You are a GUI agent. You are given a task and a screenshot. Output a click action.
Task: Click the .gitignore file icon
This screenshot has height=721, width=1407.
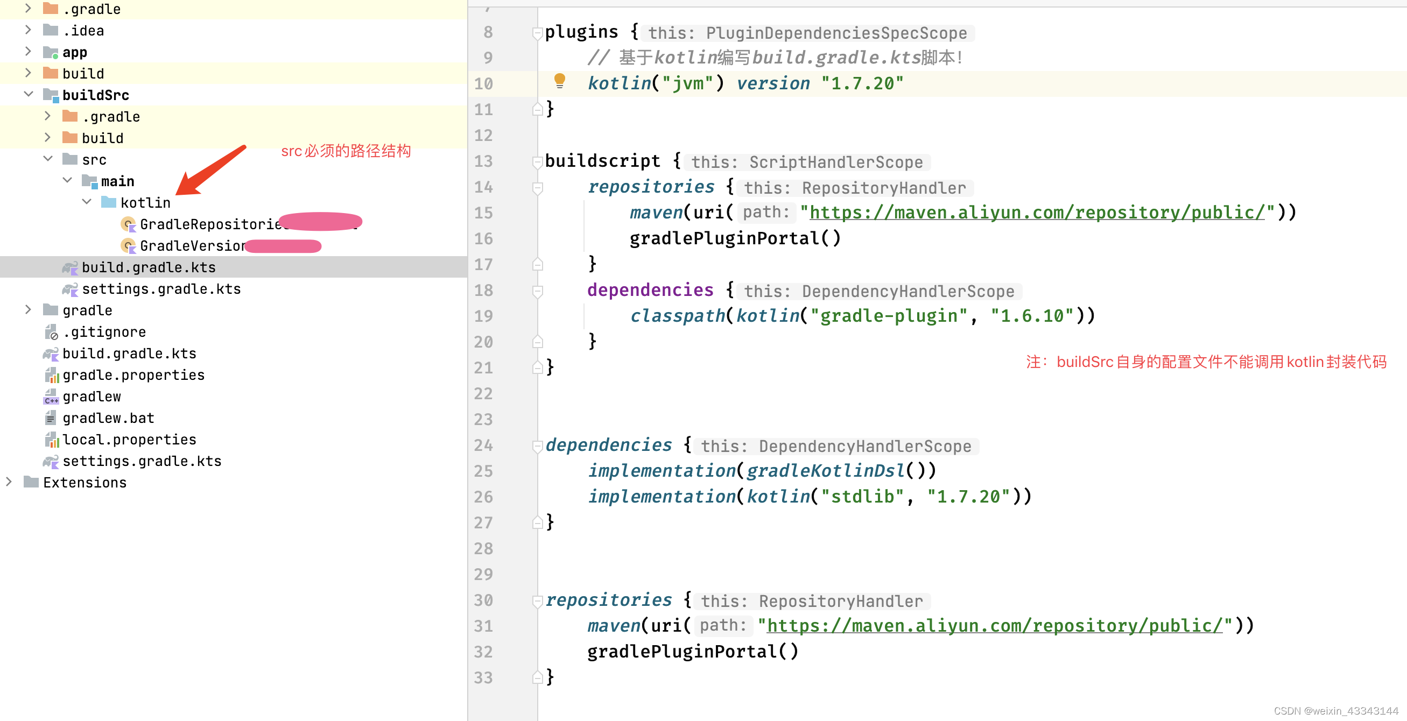tap(51, 332)
